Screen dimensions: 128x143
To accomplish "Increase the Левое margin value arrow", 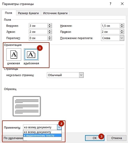I will pos(49,31).
